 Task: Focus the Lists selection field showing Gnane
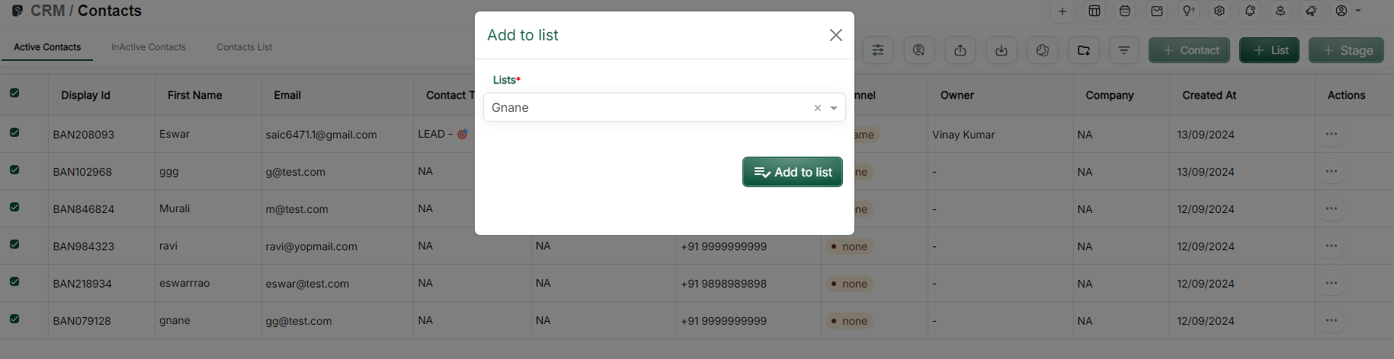coord(648,108)
